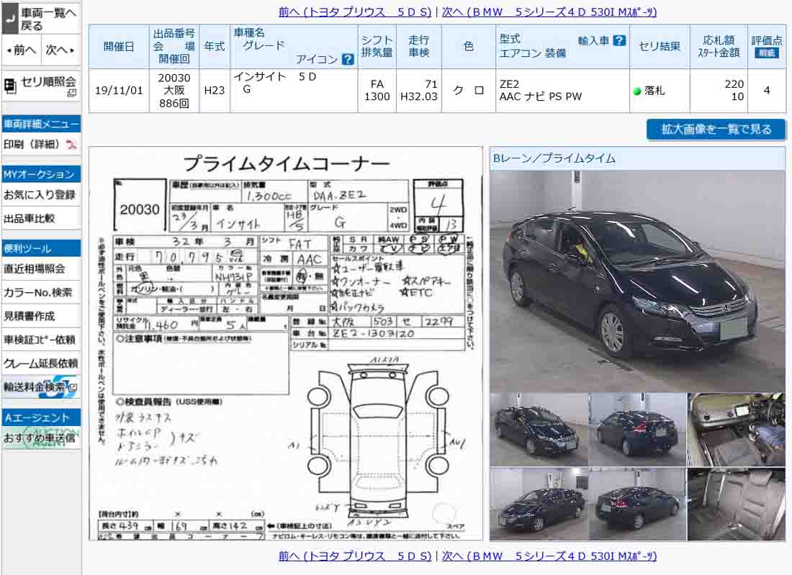Click the small blue badge under 評価点
Viewport: 792px width, 575px height.
766,53
